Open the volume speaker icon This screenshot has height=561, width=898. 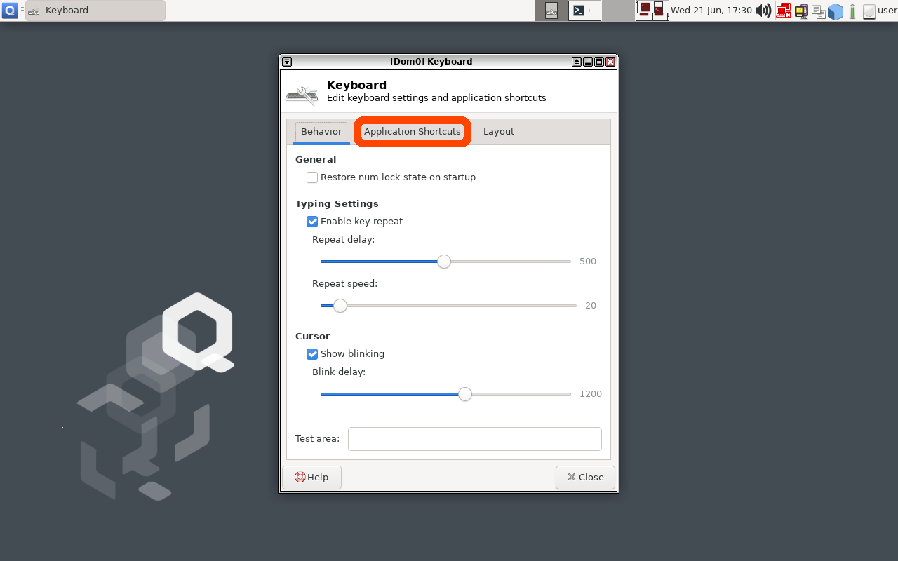(763, 11)
